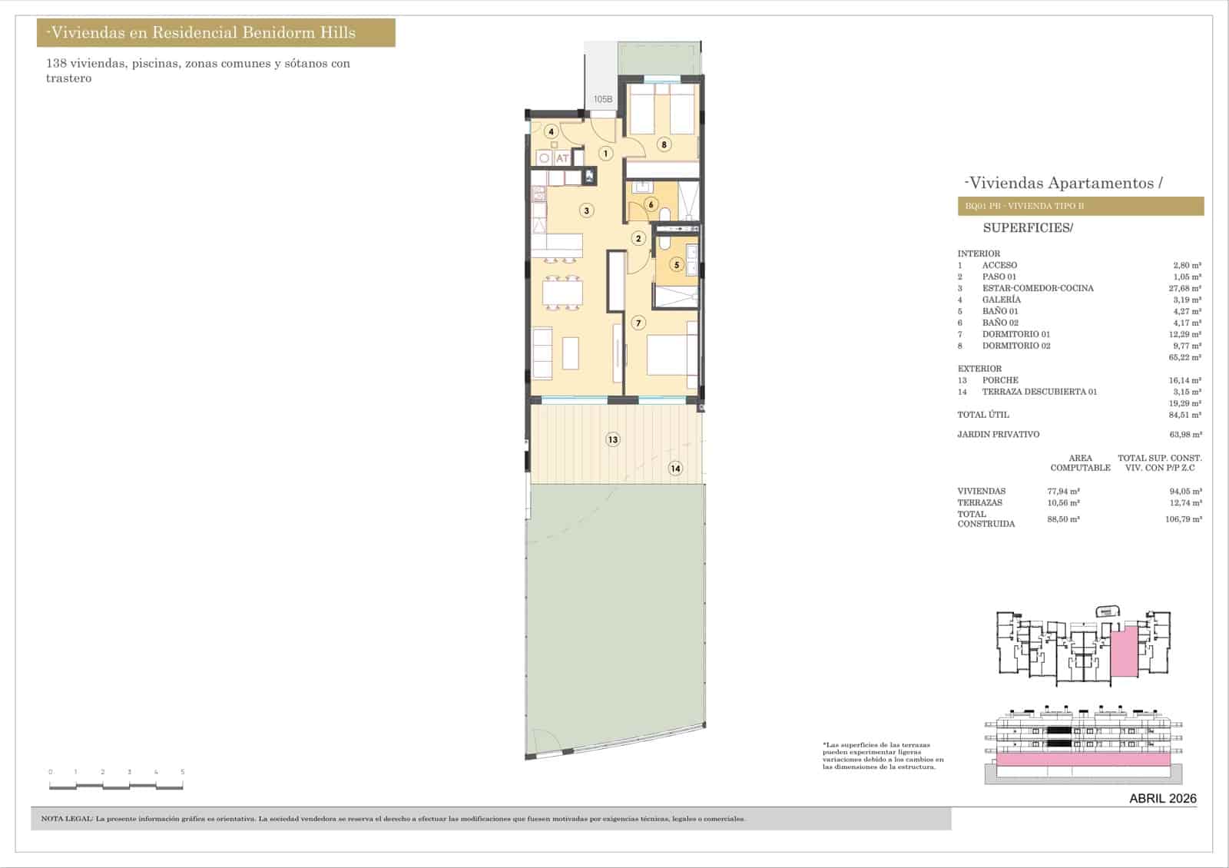This screenshot has height=868, width=1229.
Task: Click the 10,56 m² value
Action: point(1064,503)
